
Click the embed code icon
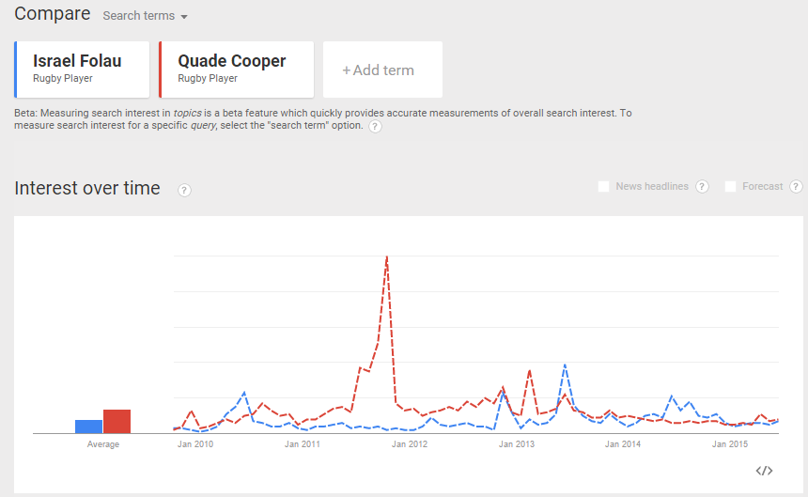(x=764, y=471)
